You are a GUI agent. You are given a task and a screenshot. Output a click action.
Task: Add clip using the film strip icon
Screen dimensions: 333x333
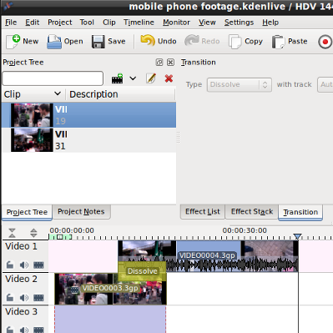click(x=117, y=78)
